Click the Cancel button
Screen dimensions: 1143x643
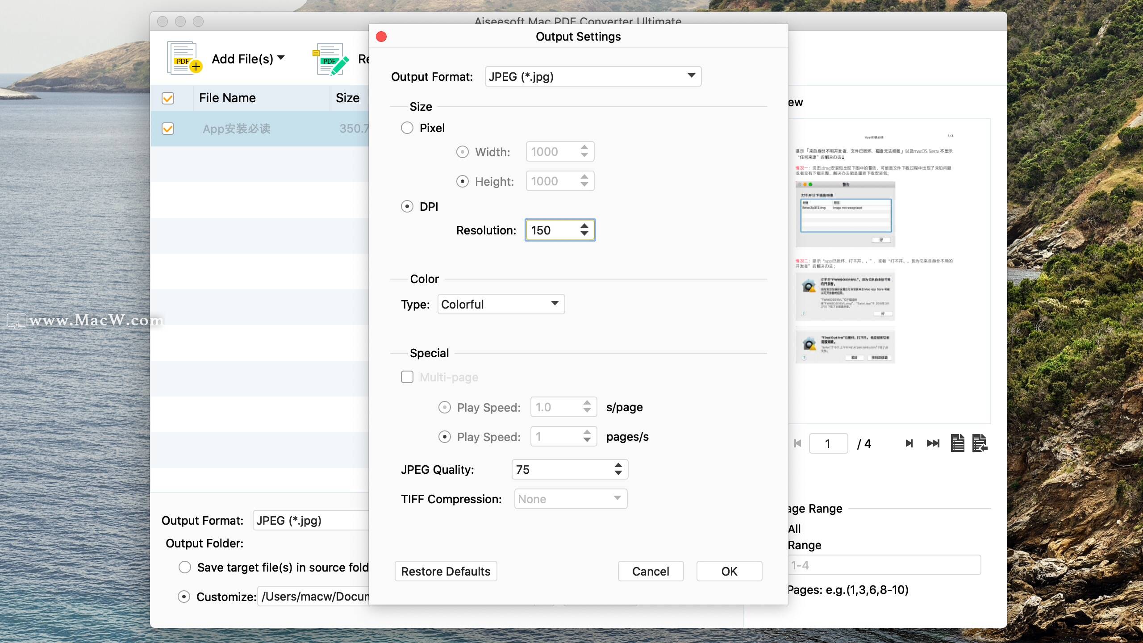[x=651, y=571]
